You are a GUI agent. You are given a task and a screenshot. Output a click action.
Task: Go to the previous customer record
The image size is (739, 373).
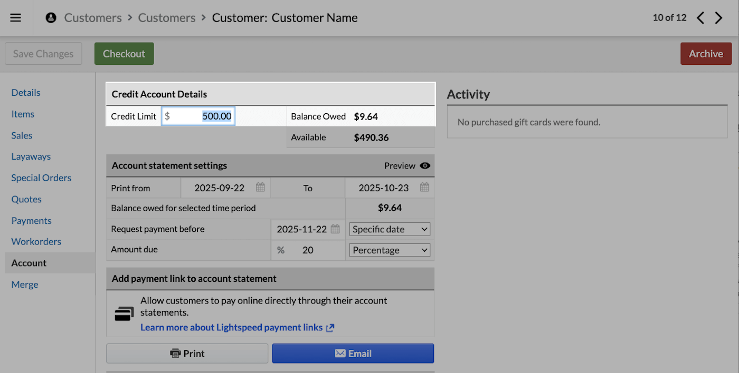[x=700, y=17]
